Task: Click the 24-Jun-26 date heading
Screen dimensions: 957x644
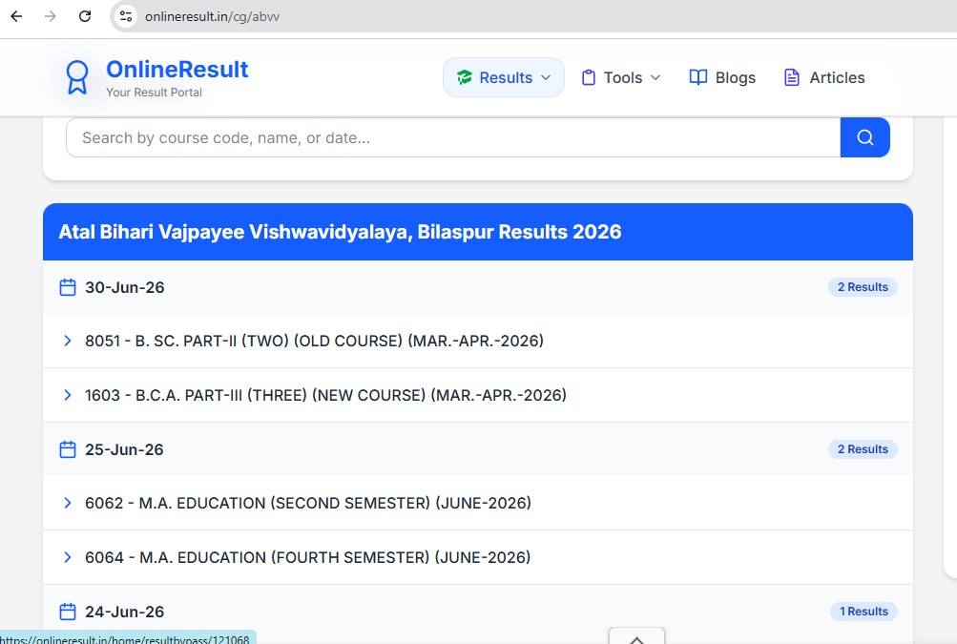Action: click(124, 613)
